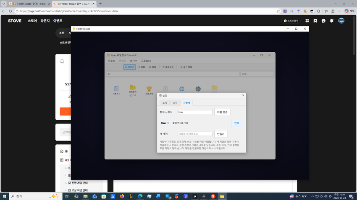Open STOVE bookmark icon
Image resolution: width=357 pixels, height=200 pixels.
tap(315, 21)
